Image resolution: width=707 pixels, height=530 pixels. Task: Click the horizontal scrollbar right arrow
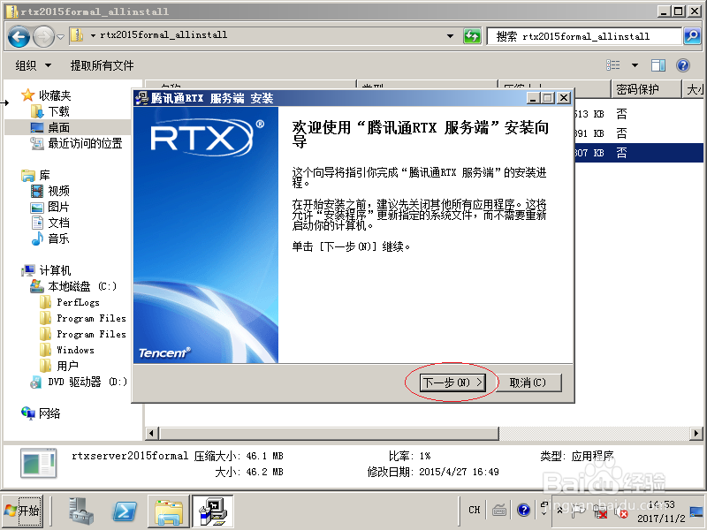[696, 433]
